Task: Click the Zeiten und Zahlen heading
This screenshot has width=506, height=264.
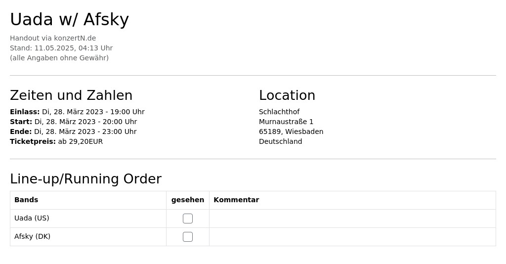Action: tap(71, 95)
